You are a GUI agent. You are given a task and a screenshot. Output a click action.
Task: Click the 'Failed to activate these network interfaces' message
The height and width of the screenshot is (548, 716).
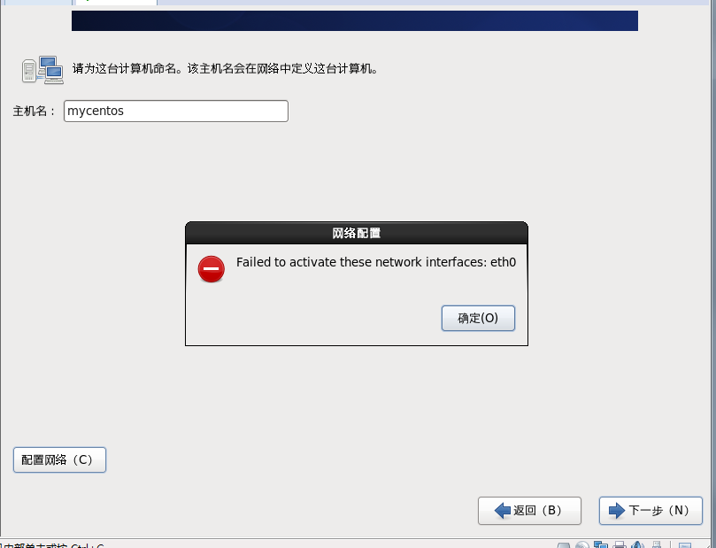[x=376, y=262]
